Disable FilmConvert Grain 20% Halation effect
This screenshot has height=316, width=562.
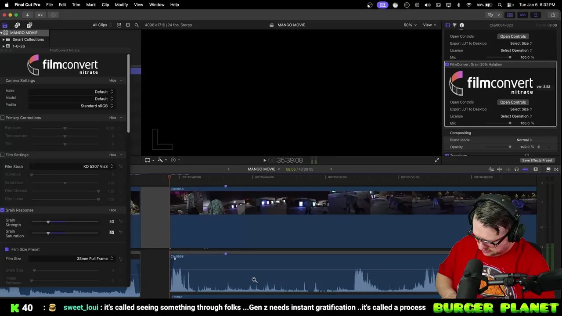coord(447,65)
